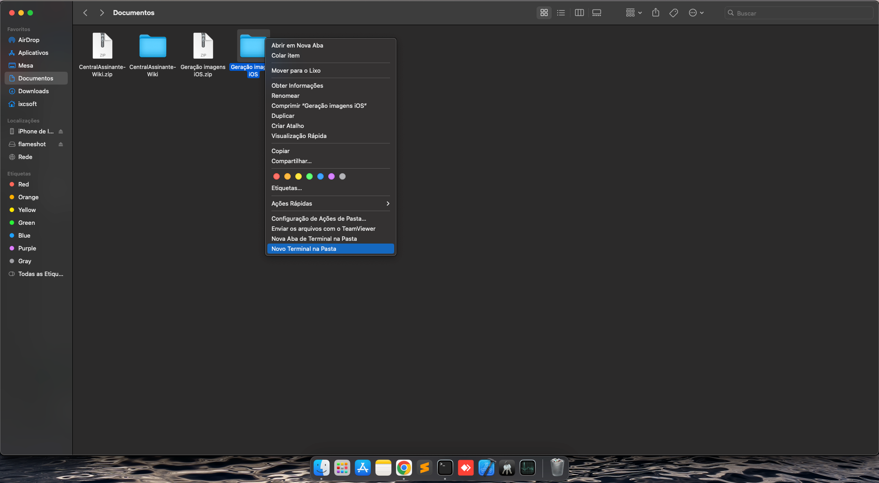This screenshot has width=879, height=483.
Task: Choose Criar Atalho
Action: [x=330, y=126]
